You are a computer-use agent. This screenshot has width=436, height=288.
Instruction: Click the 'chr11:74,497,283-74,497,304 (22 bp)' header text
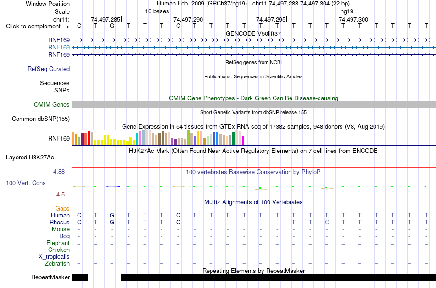pyautogui.click(x=301, y=4)
